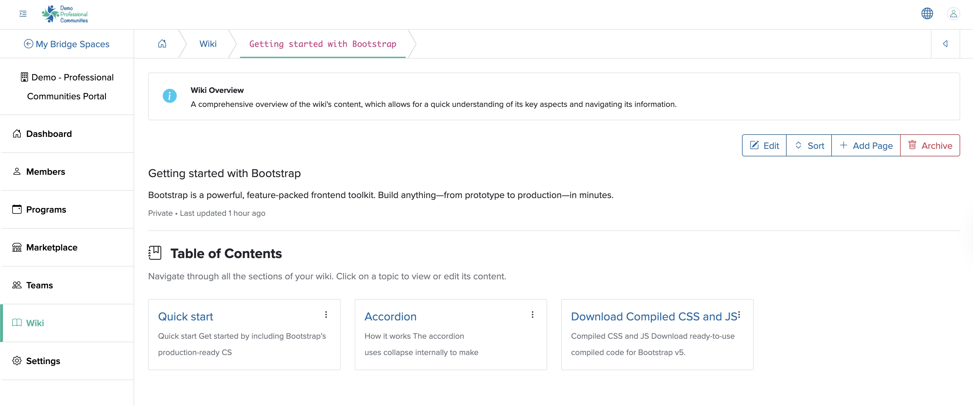
Task: Open Download Compiled CSS and JS link
Action: click(x=654, y=317)
